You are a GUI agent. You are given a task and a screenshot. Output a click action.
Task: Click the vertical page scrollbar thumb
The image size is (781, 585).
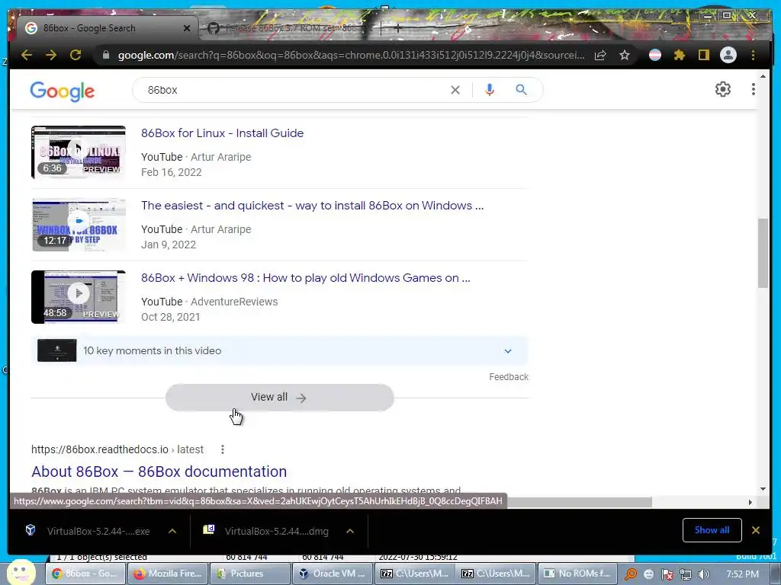click(763, 253)
